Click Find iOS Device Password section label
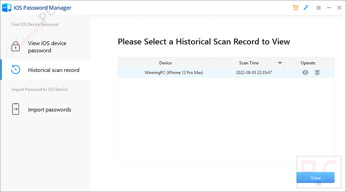The width and height of the screenshot is (346, 192). 35,25
